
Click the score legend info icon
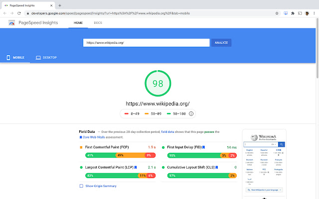click(191, 114)
